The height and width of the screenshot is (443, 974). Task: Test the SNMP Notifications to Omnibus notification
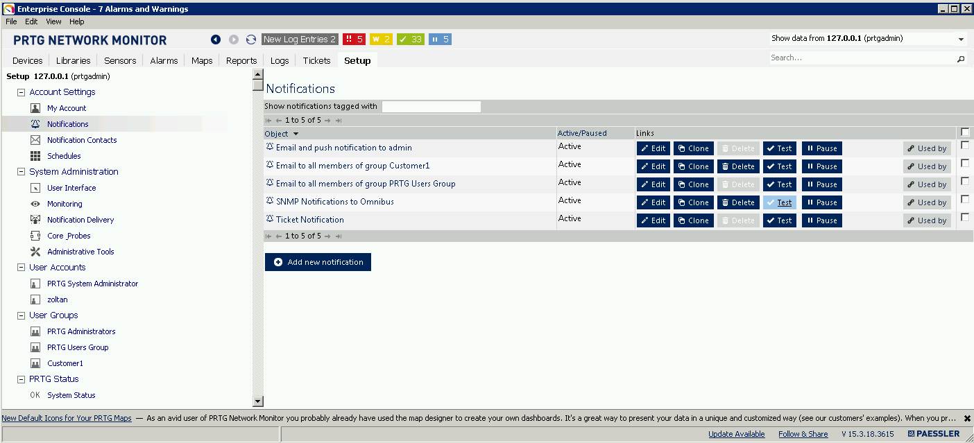pyautogui.click(x=780, y=202)
